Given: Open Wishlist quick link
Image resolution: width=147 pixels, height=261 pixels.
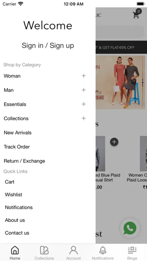Looking at the screenshot, I should [14, 195].
